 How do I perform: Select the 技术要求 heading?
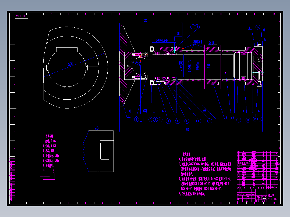(x=186, y=154)
